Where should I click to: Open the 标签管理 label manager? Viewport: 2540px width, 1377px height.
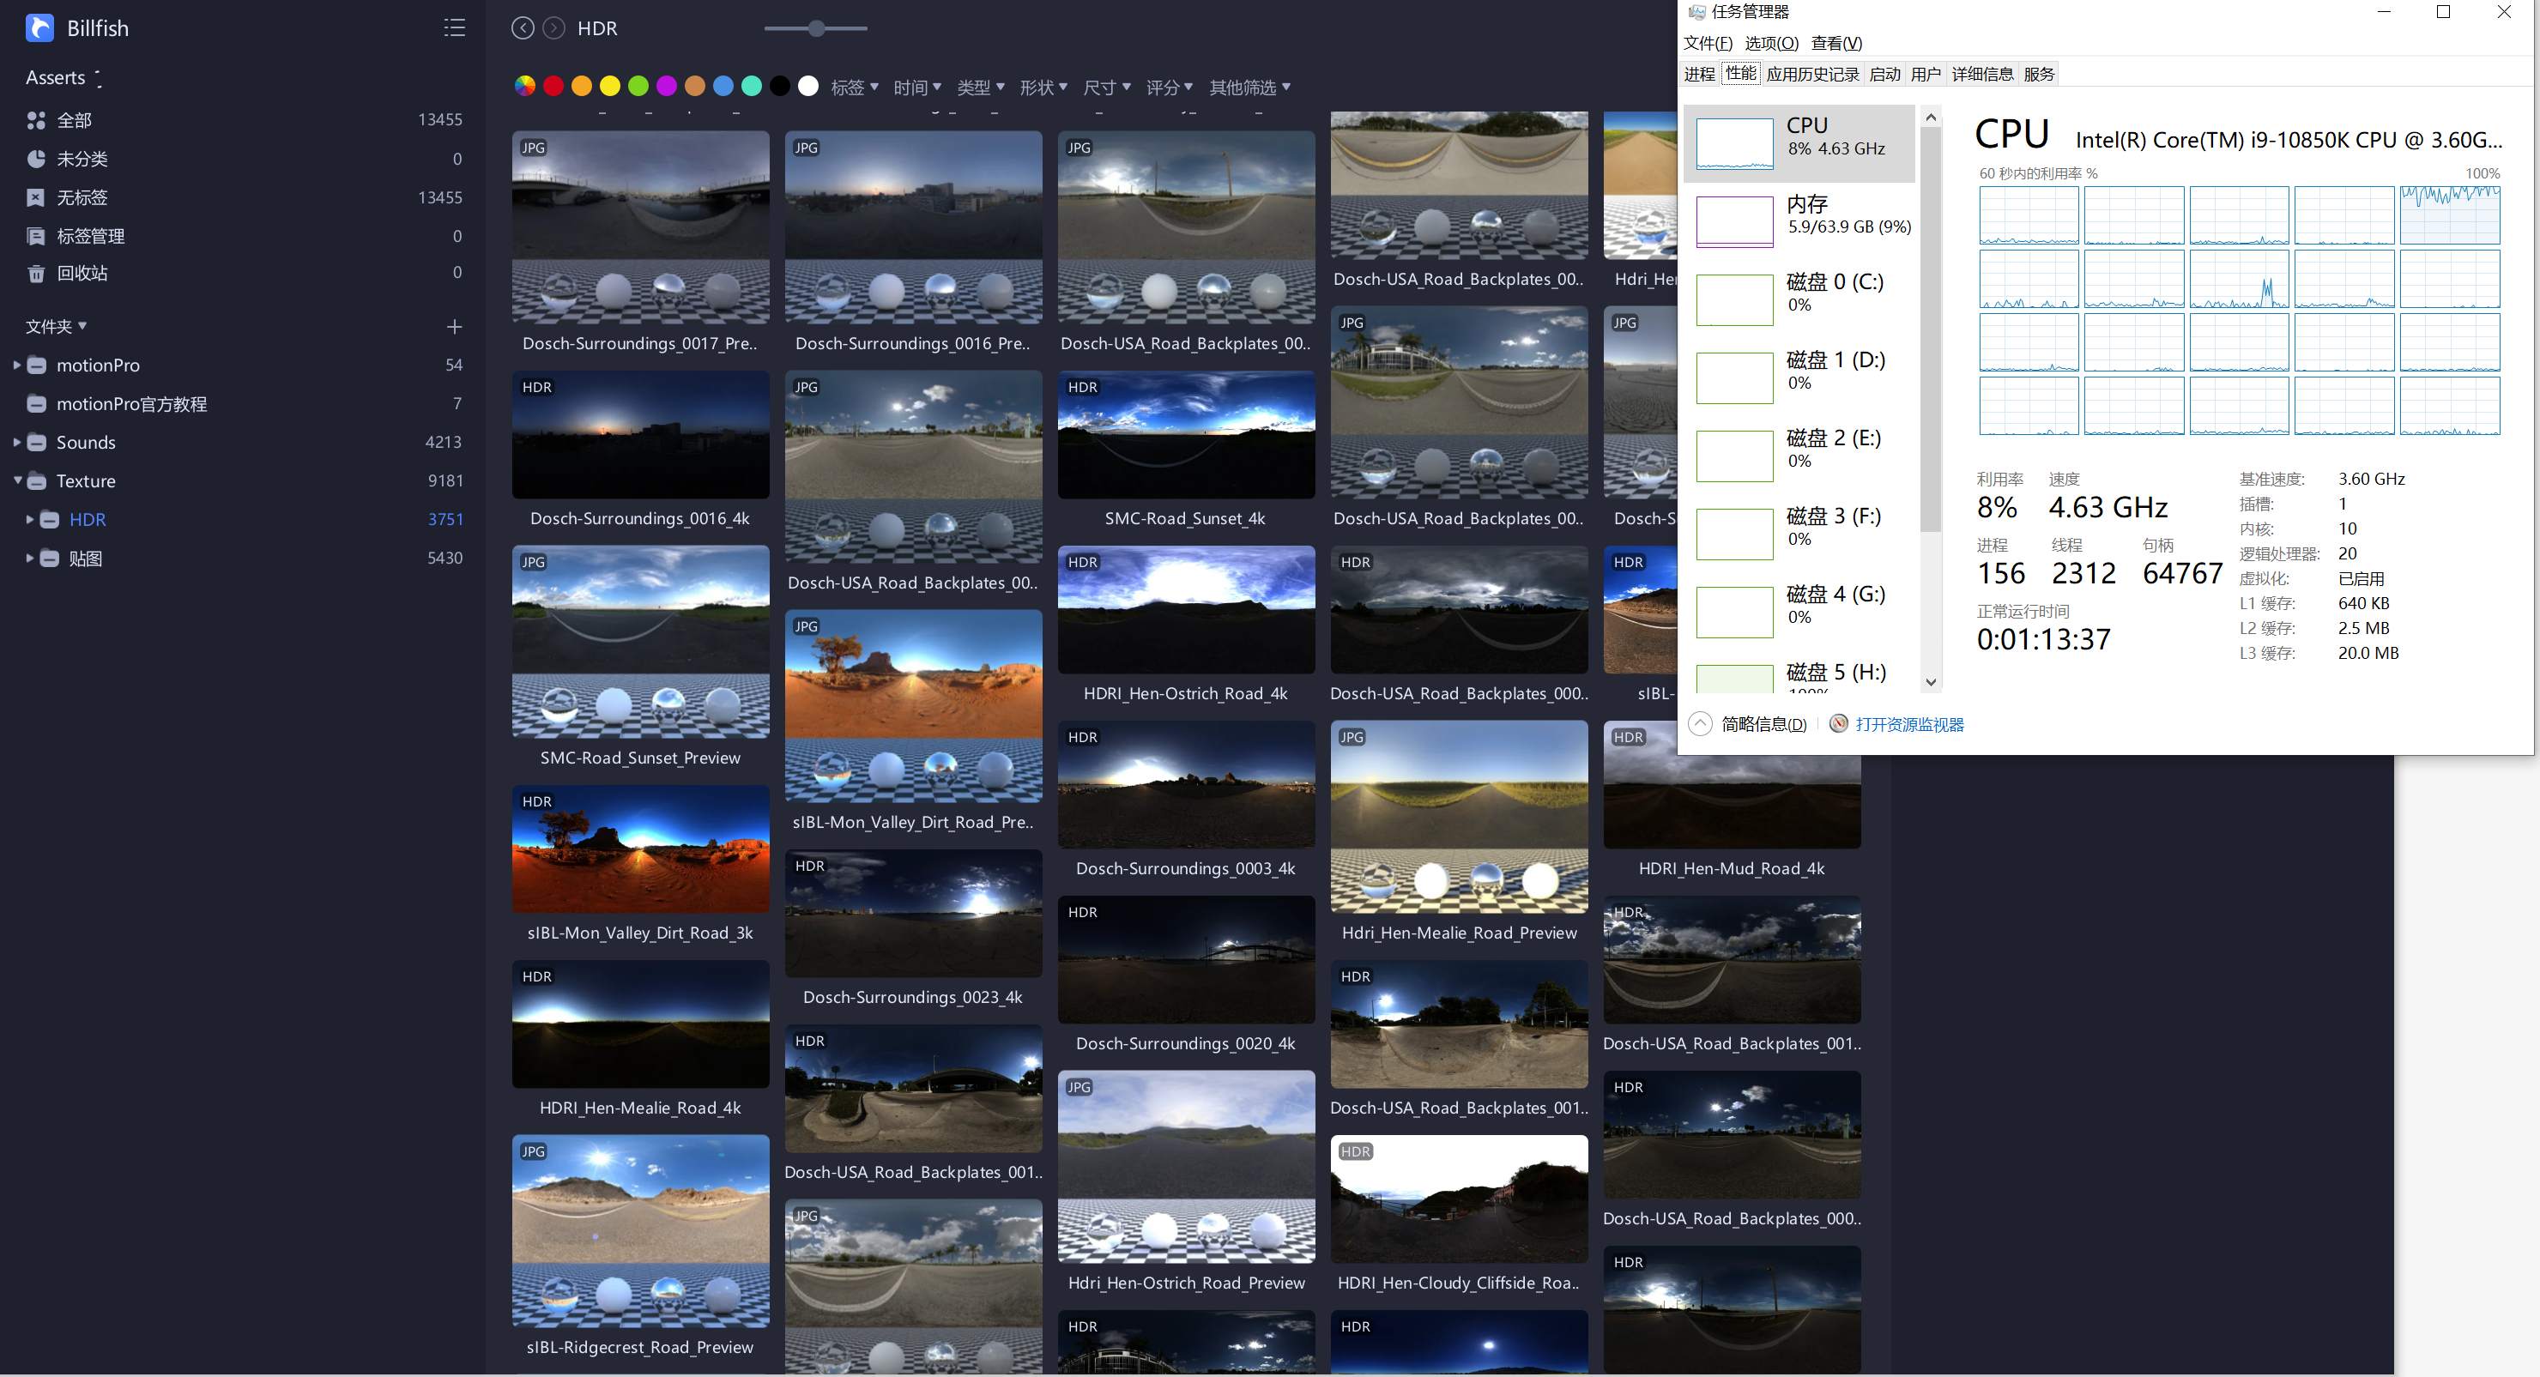pos(90,236)
